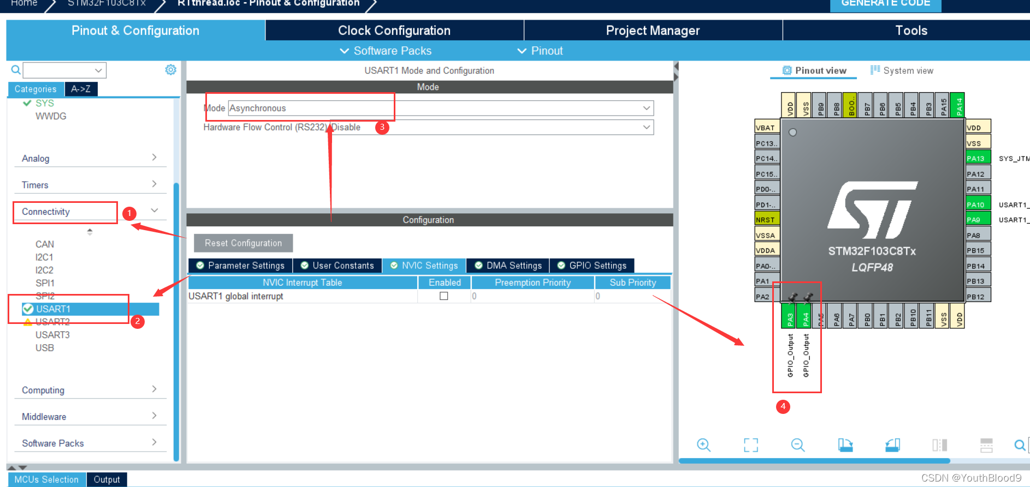
Task: Click the pin search magnifier icon
Action: click(1020, 445)
